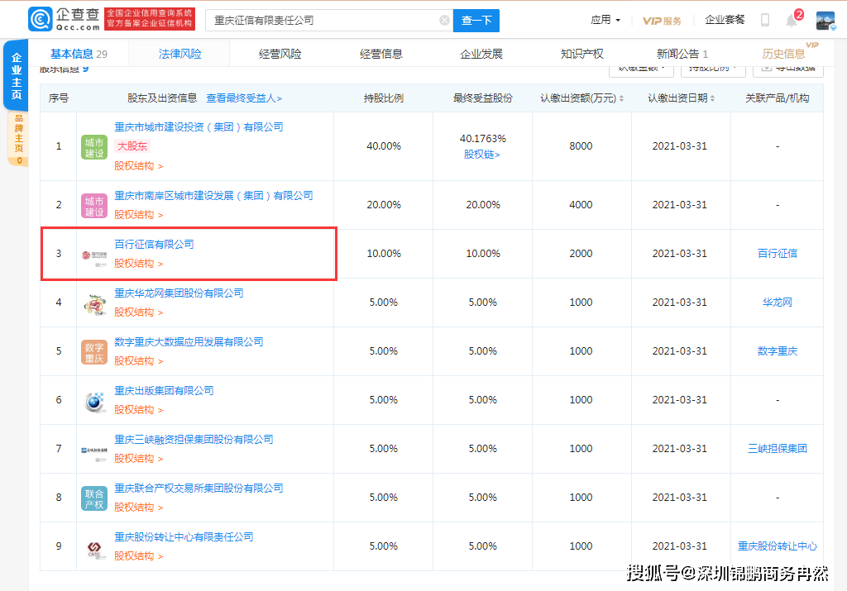This screenshot has width=847, height=591.
Task: Open 重庆华龙网集团股份有限公司 link
Action: tap(179, 293)
